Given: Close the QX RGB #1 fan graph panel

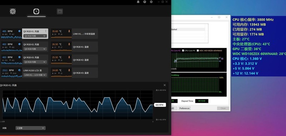Looking at the screenshot, I should [165, 85].
